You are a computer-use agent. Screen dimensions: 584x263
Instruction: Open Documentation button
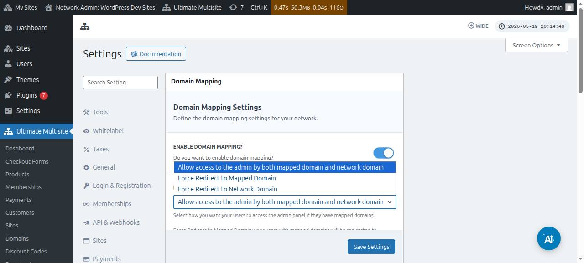click(156, 54)
